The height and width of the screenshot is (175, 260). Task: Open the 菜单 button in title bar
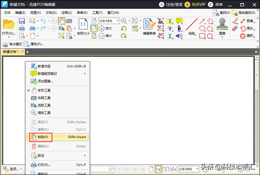215,4
